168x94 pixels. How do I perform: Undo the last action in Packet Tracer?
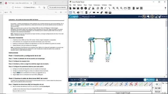(106, 8)
